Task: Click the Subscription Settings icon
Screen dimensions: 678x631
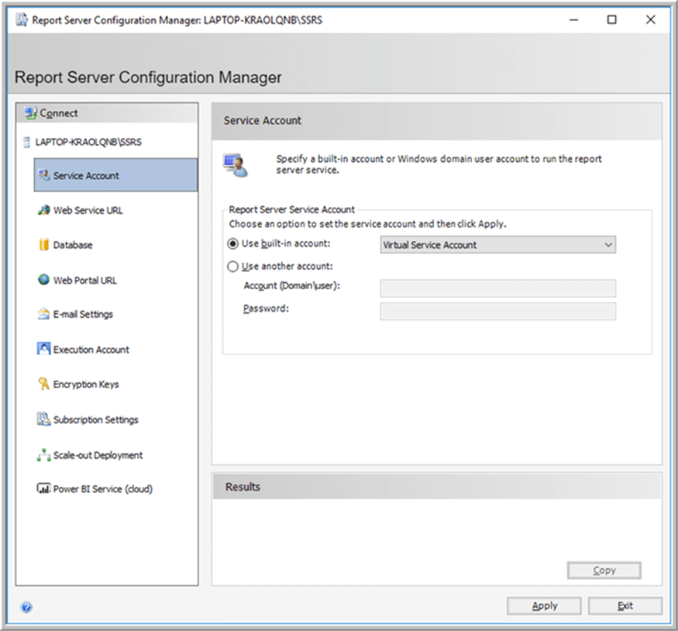Action: [x=43, y=419]
